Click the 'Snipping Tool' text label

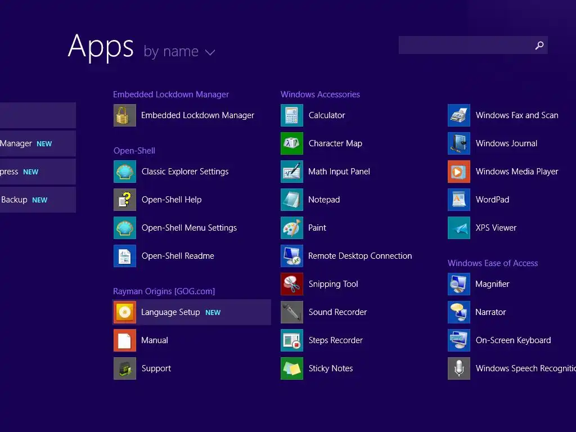pyautogui.click(x=333, y=284)
